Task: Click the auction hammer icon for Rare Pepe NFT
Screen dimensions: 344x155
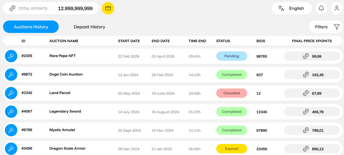Action: click(x=11, y=56)
